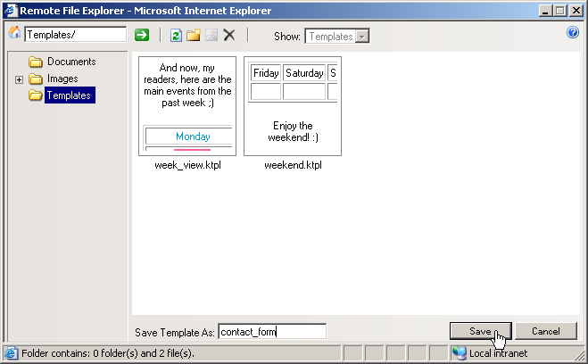Select the Templates folder in tree

click(69, 95)
